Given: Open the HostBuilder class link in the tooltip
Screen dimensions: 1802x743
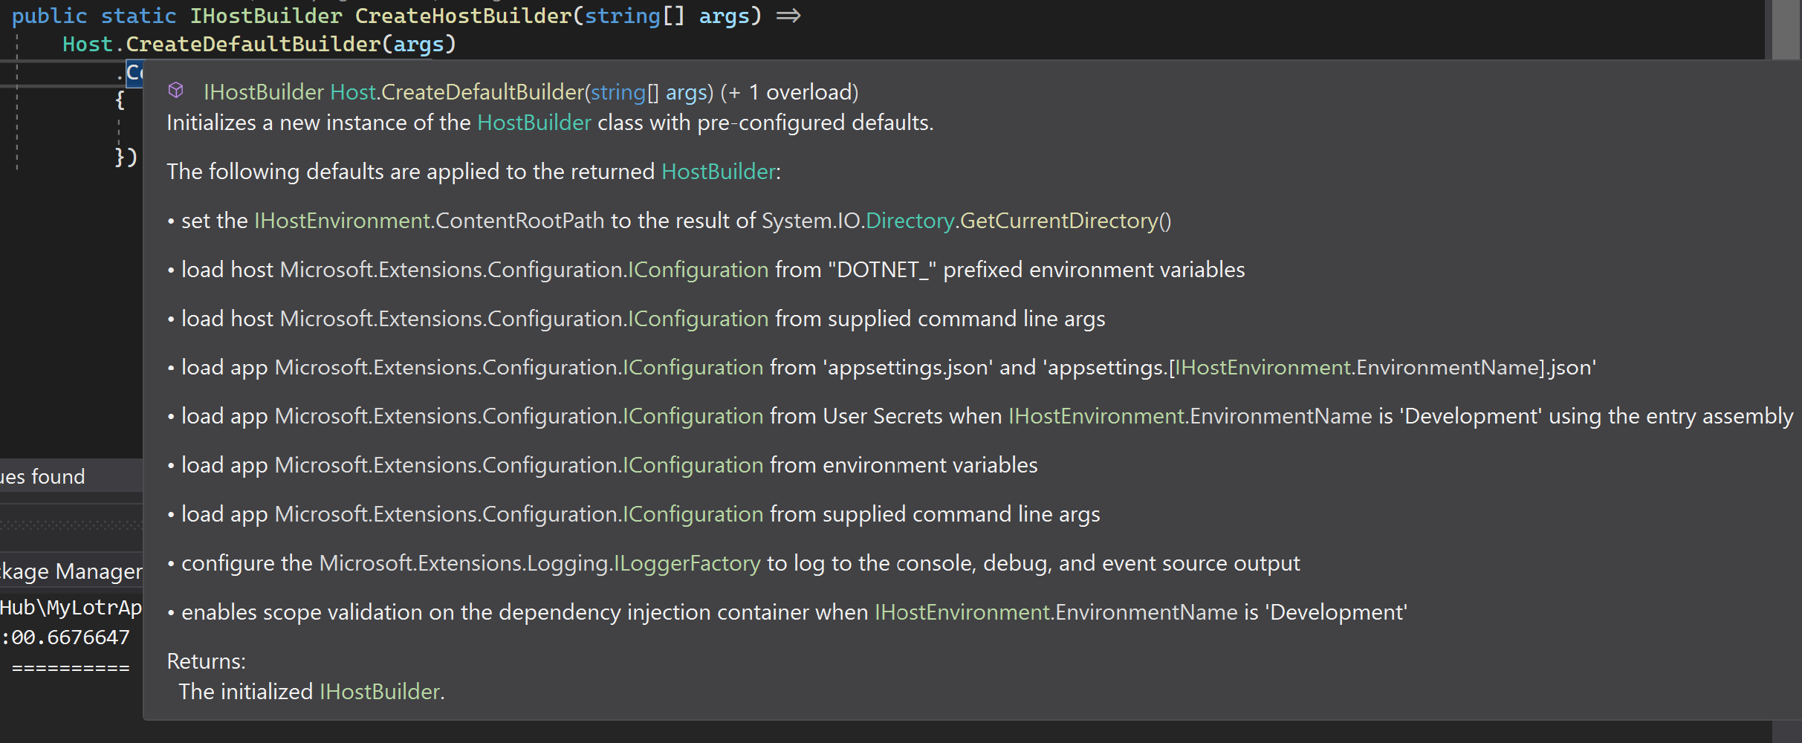Looking at the screenshot, I should pos(534,123).
